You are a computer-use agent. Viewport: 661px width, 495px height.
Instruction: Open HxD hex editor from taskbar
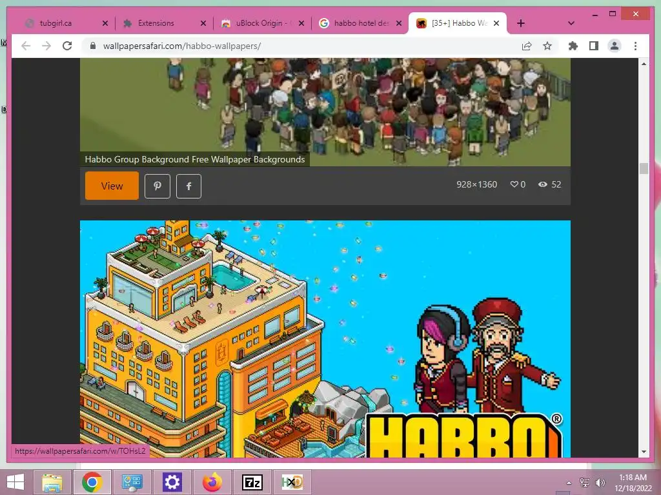click(292, 482)
